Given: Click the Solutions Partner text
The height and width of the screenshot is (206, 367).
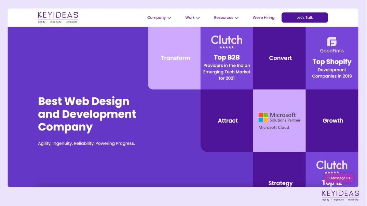Looking at the screenshot, I should (285, 120).
